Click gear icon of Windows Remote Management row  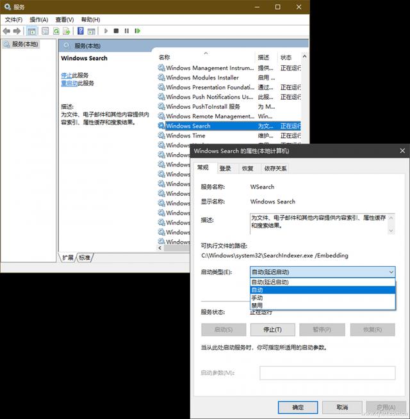tap(161, 116)
